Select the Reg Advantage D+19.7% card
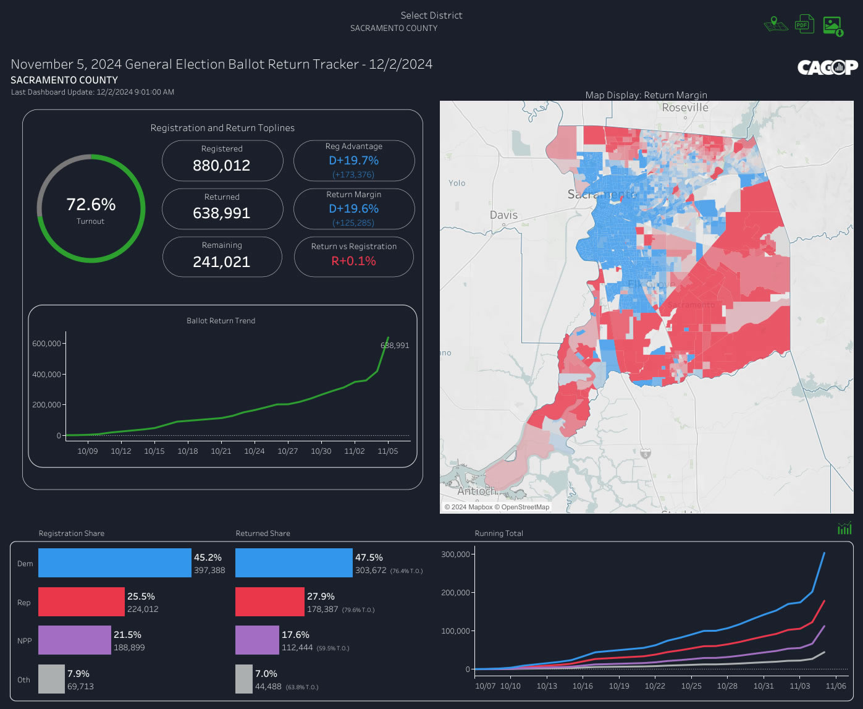The image size is (863, 709). click(x=353, y=160)
